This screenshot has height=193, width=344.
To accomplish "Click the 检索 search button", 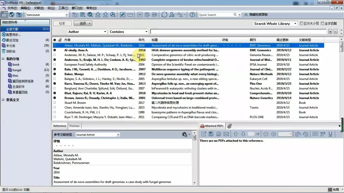I will [62, 23].
